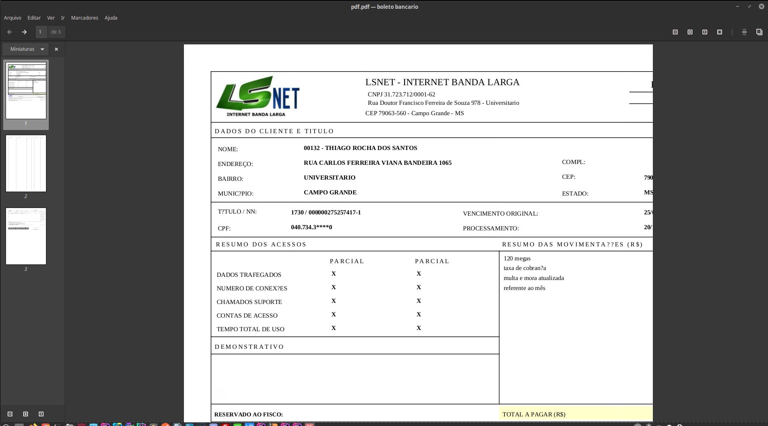Open the Ver menu
This screenshot has height=426, width=768.
51,18
